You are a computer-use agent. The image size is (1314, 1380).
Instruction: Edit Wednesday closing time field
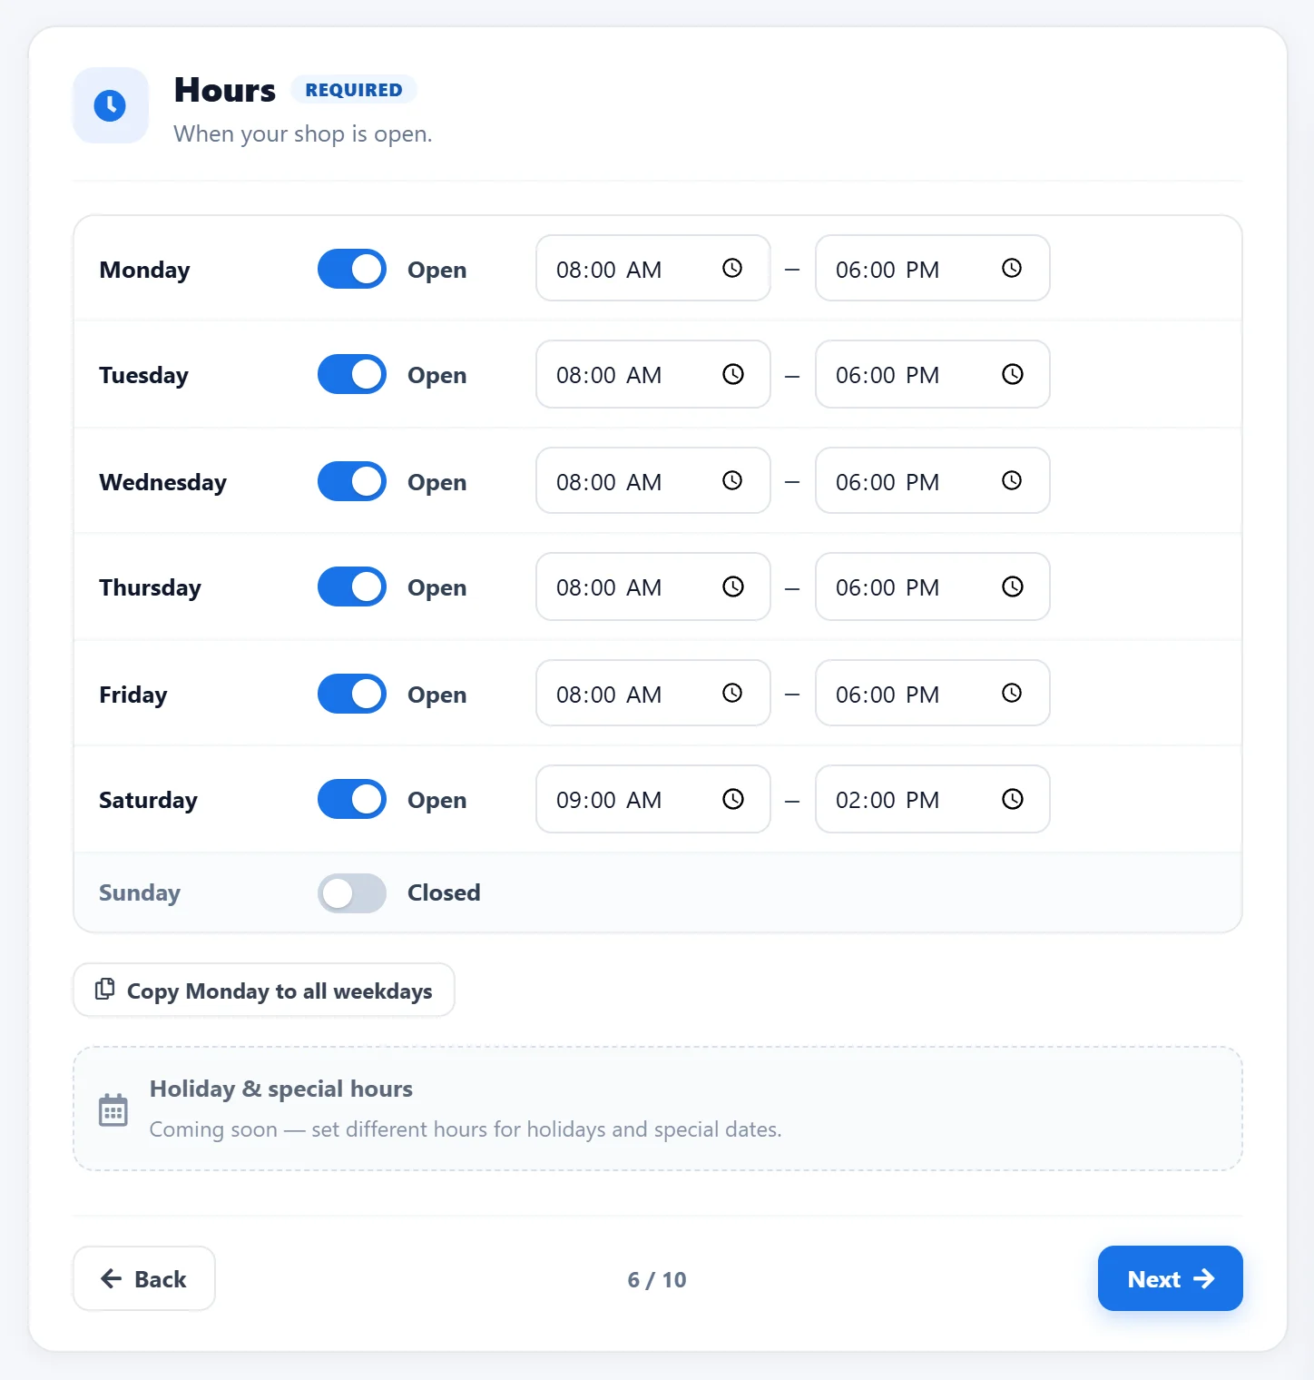(933, 480)
